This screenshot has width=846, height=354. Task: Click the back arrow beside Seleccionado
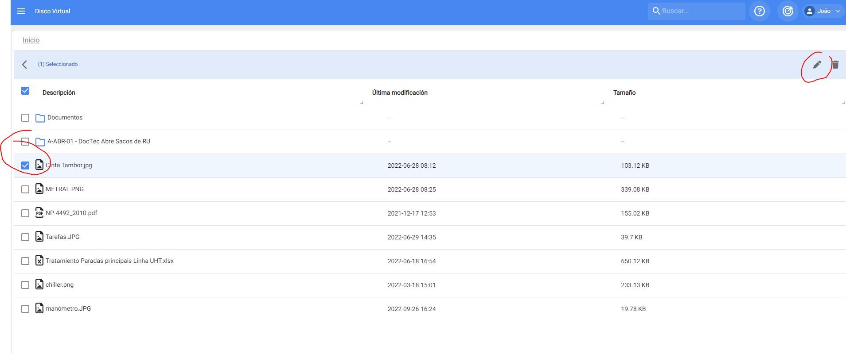[24, 65]
